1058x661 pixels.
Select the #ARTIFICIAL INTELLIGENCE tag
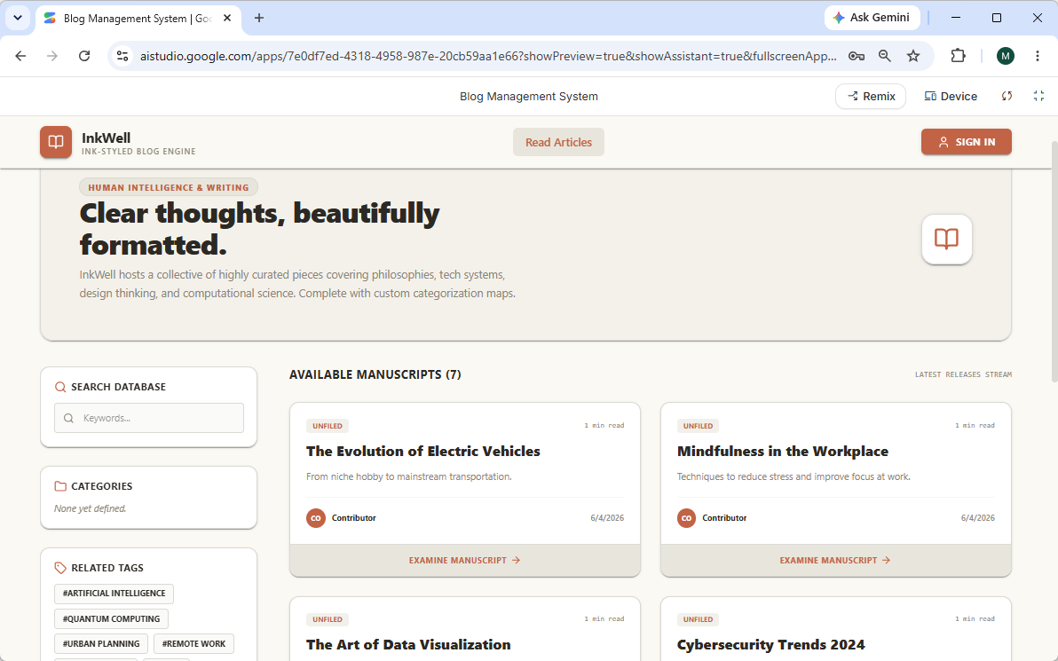pos(114,594)
